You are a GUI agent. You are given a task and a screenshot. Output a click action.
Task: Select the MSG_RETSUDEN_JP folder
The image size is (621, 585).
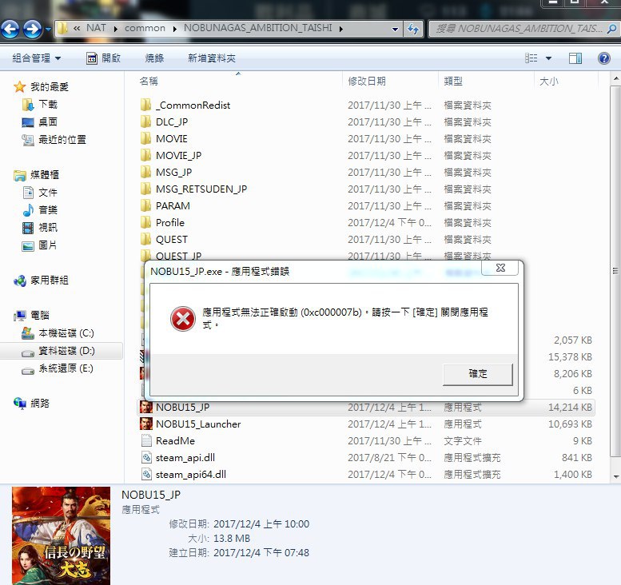(x=201, y=189)
